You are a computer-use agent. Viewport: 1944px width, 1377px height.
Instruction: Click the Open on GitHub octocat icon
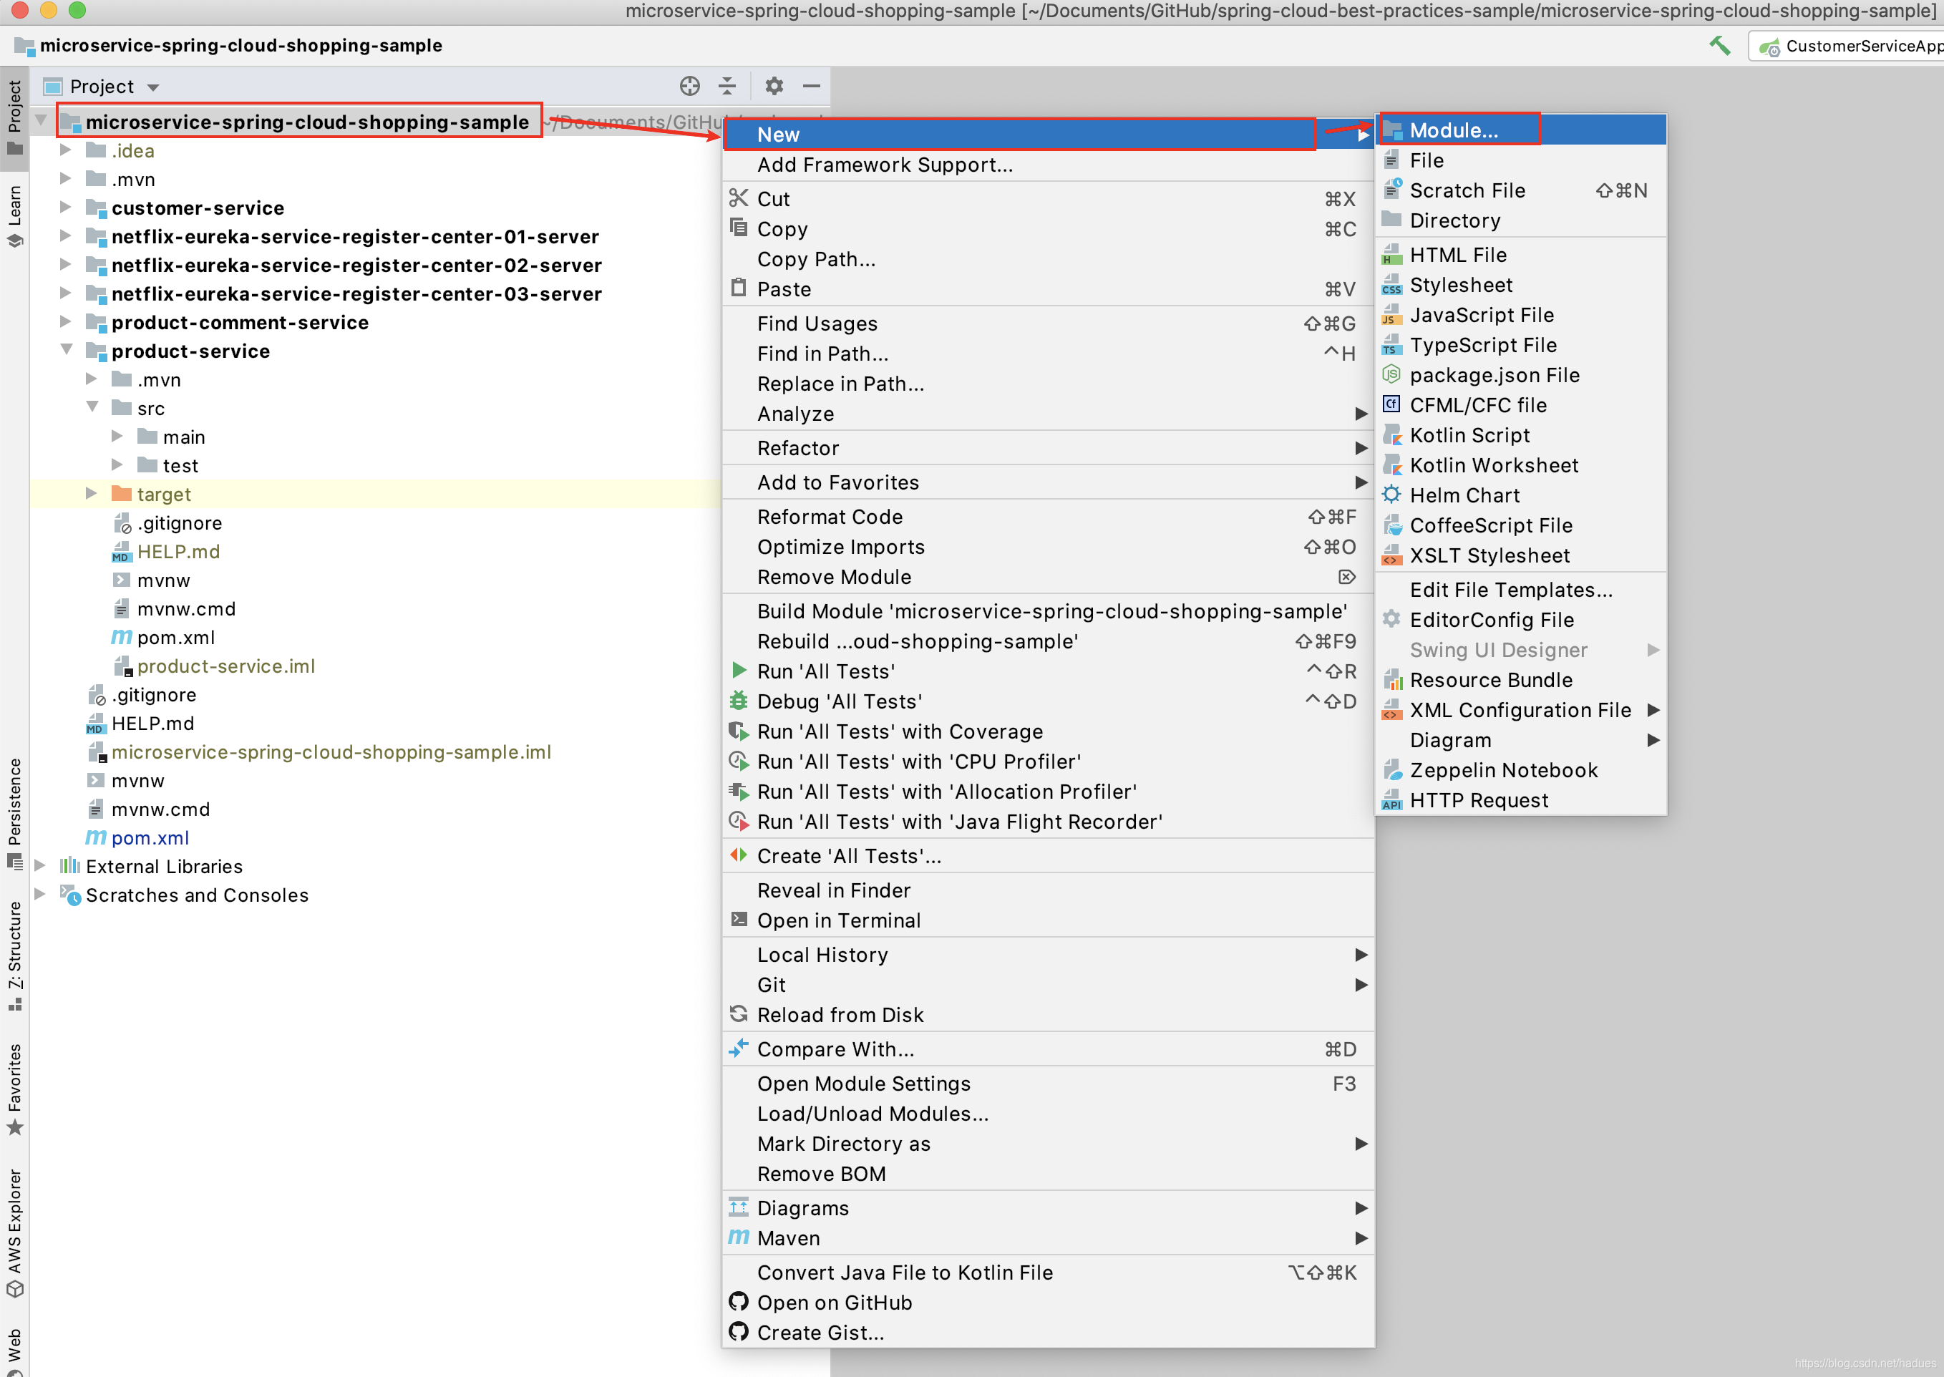(x=739, y=1302)
